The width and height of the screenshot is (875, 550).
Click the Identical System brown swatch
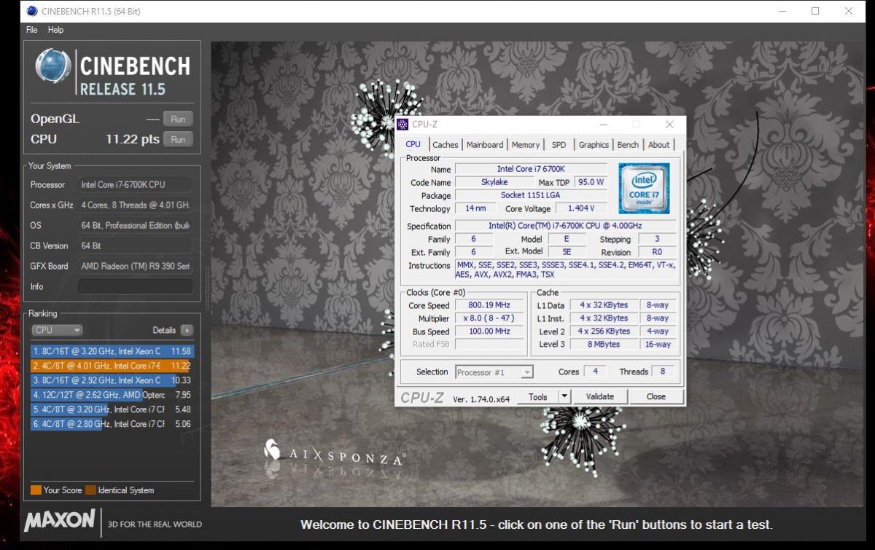point(90,490)
